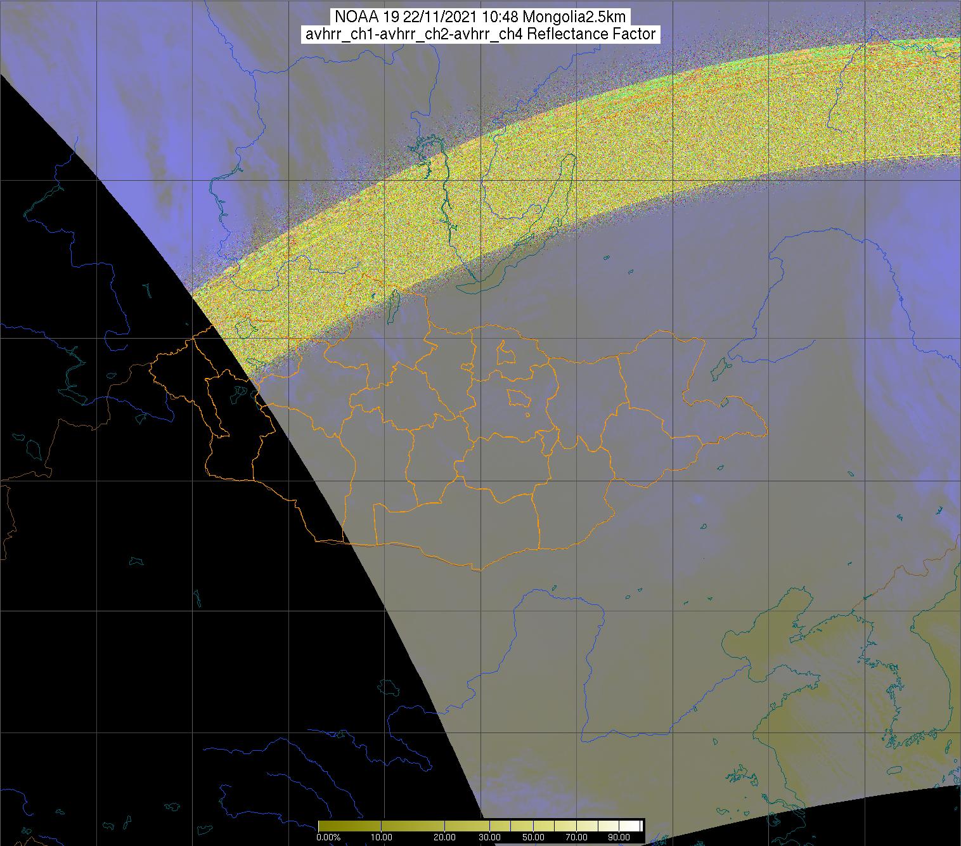The height and width of the screenshot is (846, 961).
Task: Click the 50.00 colorbar tick label
Action: coord(533,837)
